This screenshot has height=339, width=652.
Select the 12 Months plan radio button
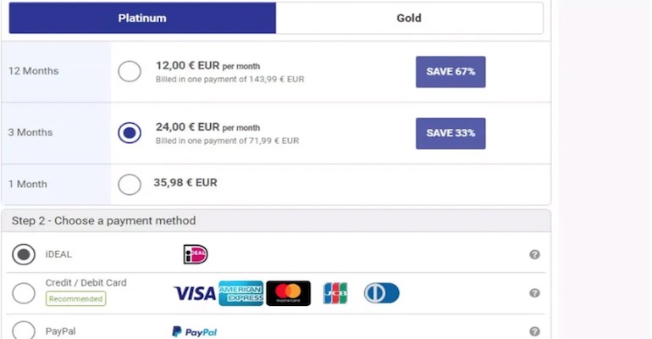(x=130, y=71)
